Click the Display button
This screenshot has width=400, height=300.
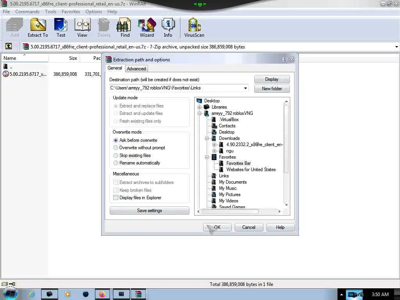click(x=272, y=79)
